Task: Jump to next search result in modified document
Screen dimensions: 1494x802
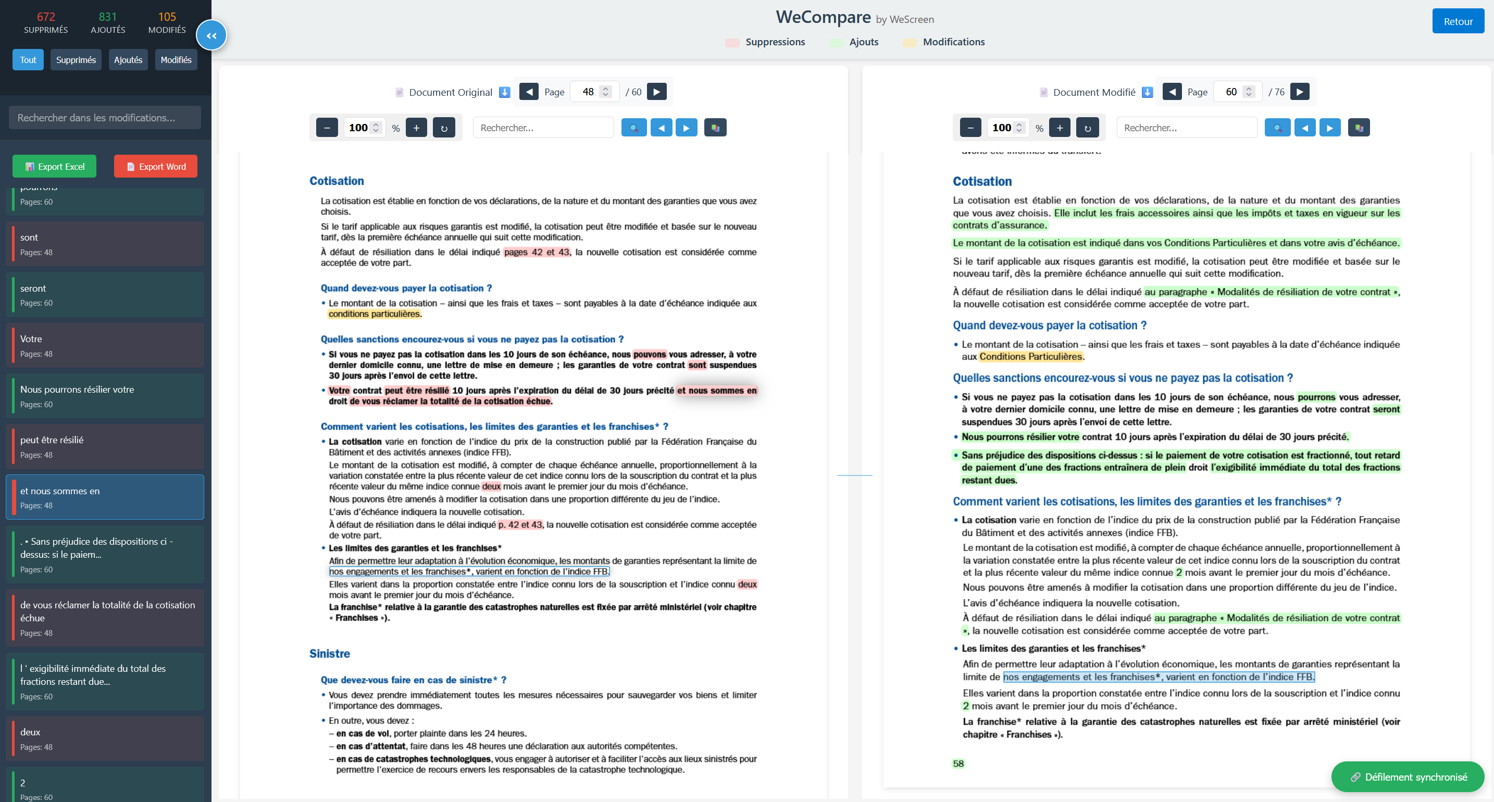Action: tap(1329, 128)
